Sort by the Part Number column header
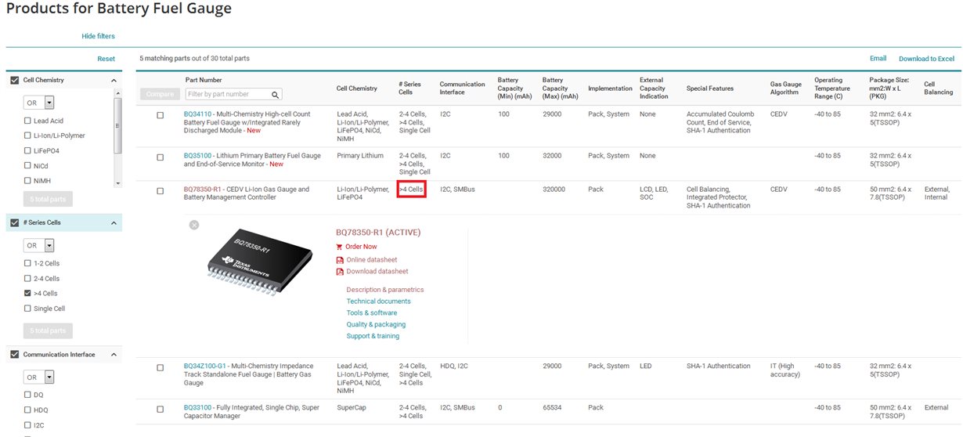 pyautogui.click(x=204, y=80)
